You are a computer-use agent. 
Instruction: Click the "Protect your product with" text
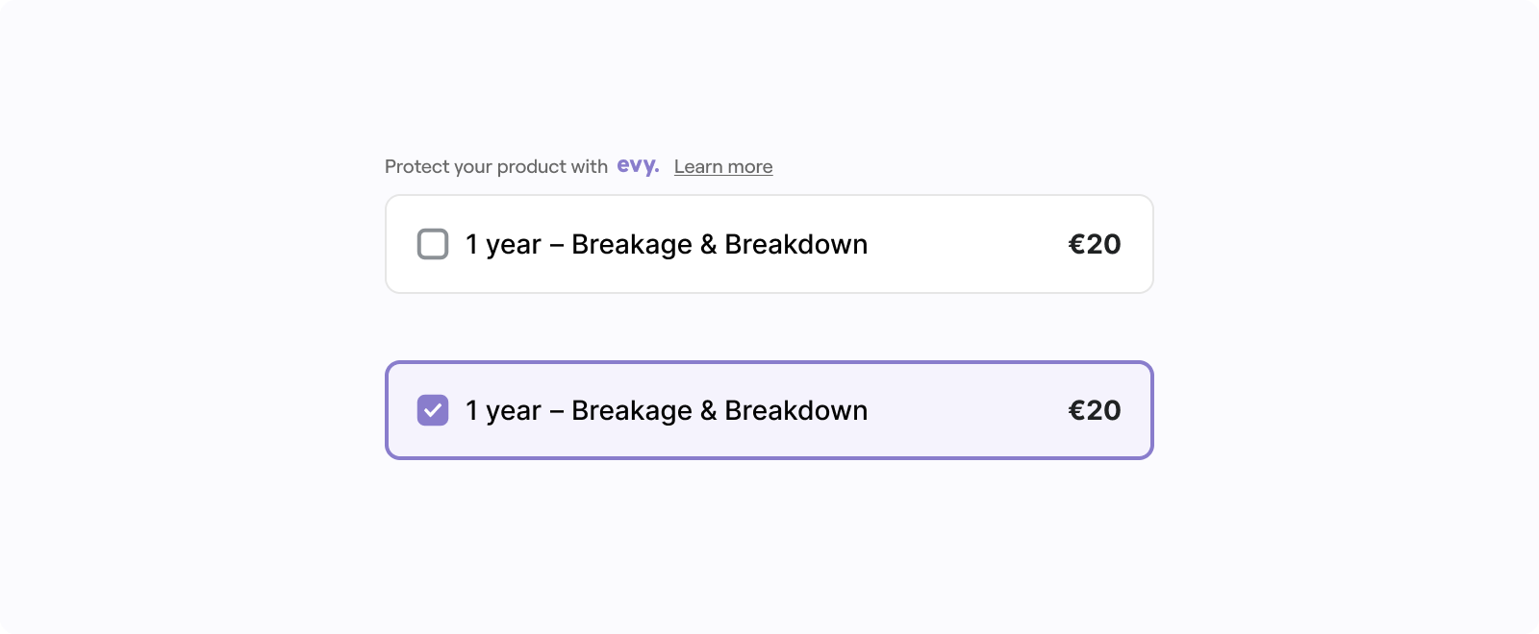pyautogui.click(x=496, y=166)
